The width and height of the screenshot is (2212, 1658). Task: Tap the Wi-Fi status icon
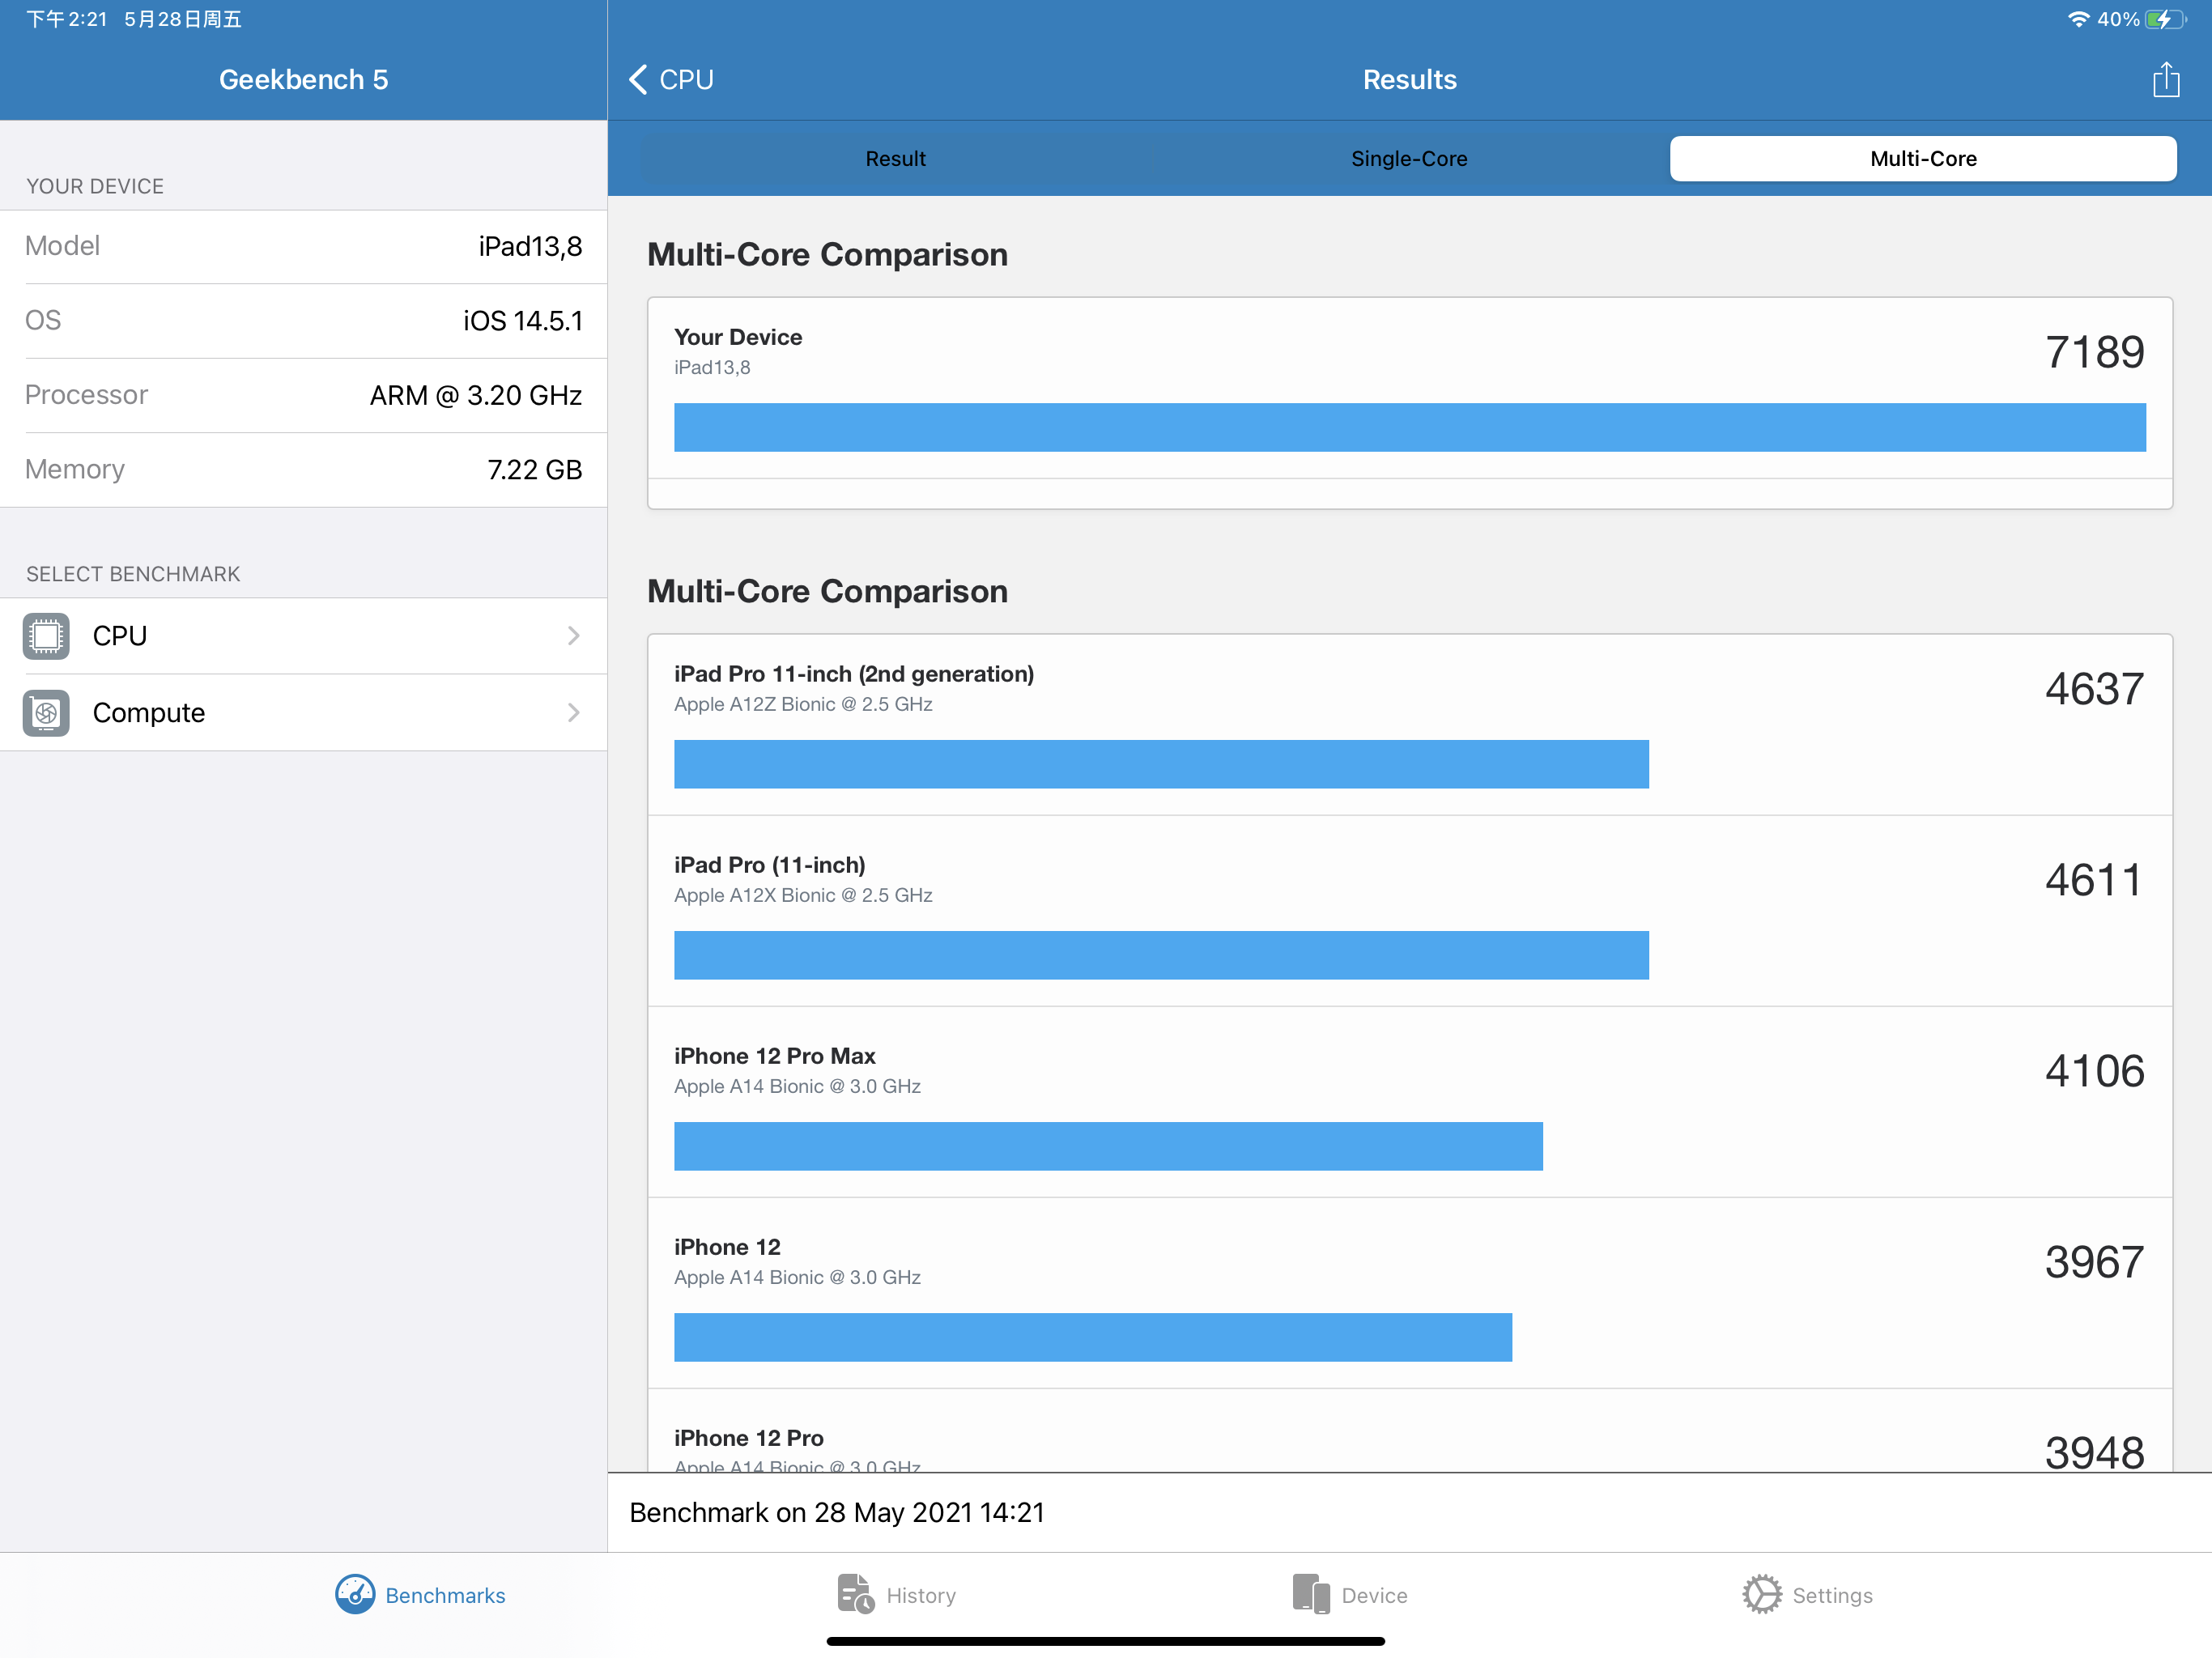pyautogui.click(x=2078, y=19)
